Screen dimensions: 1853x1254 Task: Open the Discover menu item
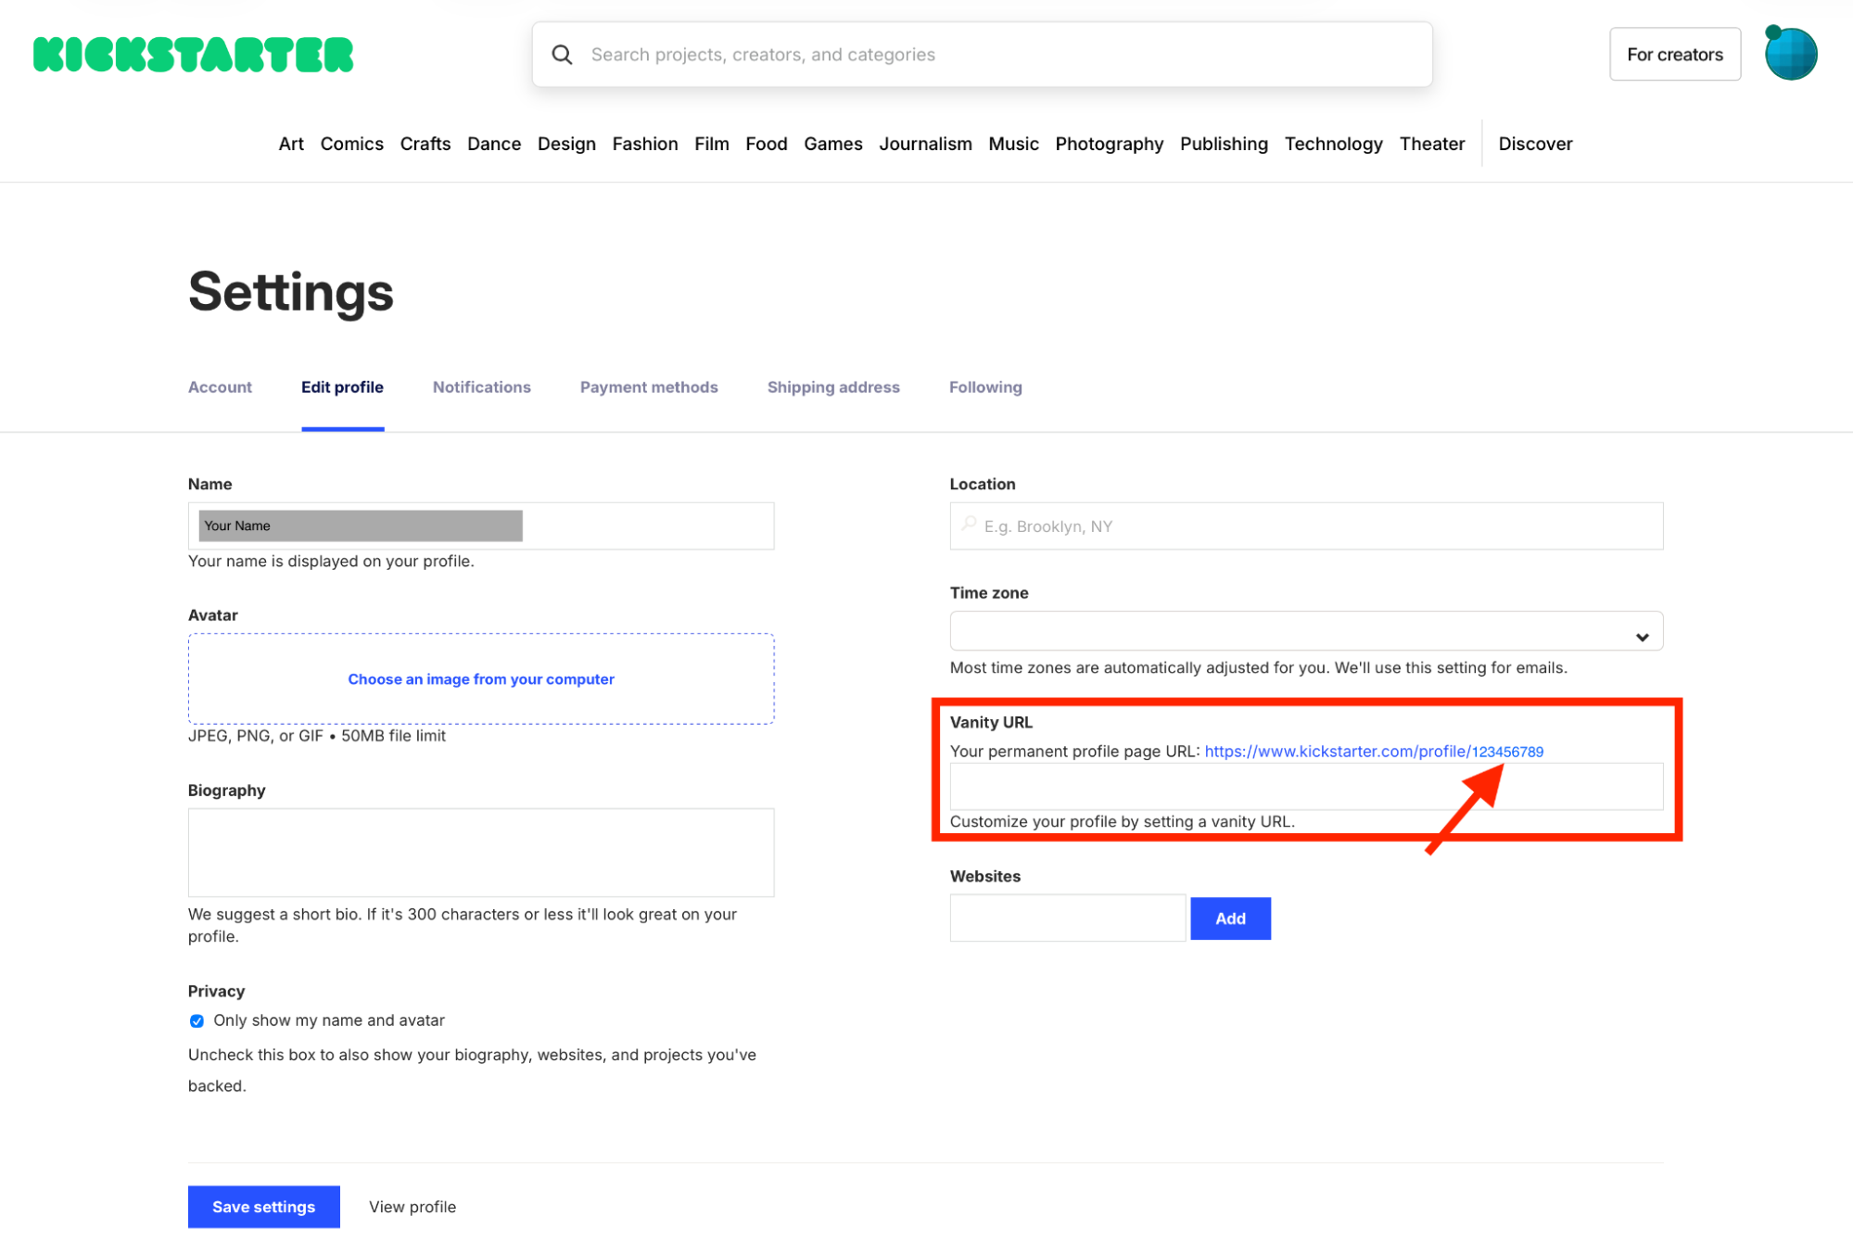(1534, 144)
